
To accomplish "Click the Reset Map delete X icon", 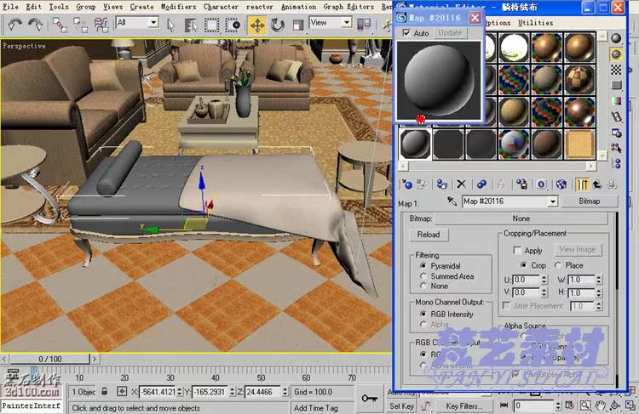I will (x=461, y=184).
